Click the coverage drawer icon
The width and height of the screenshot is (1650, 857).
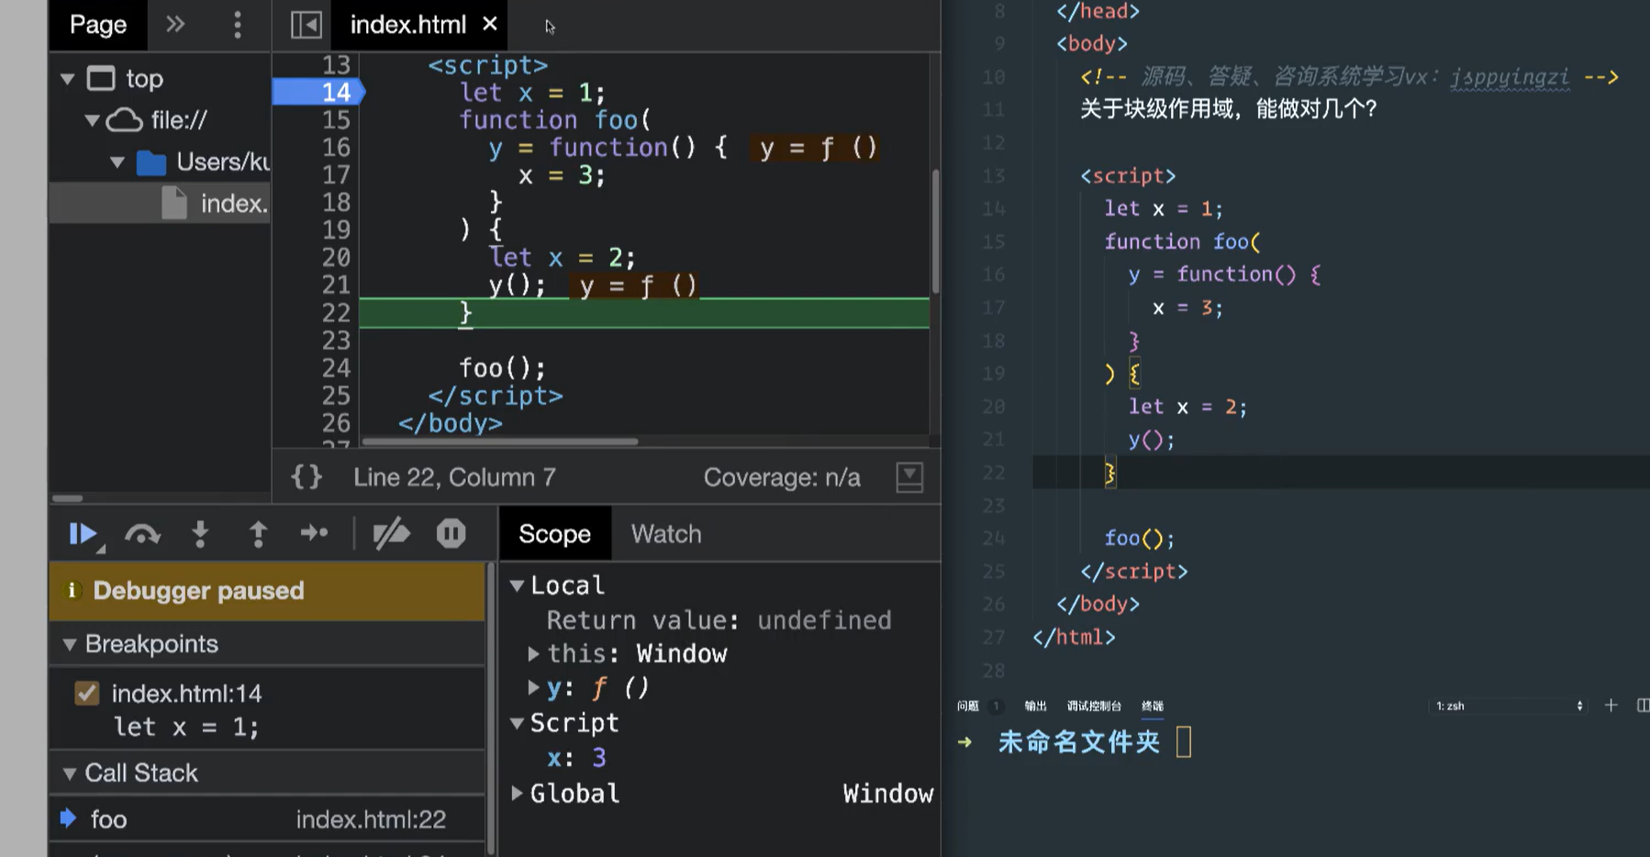909,477
